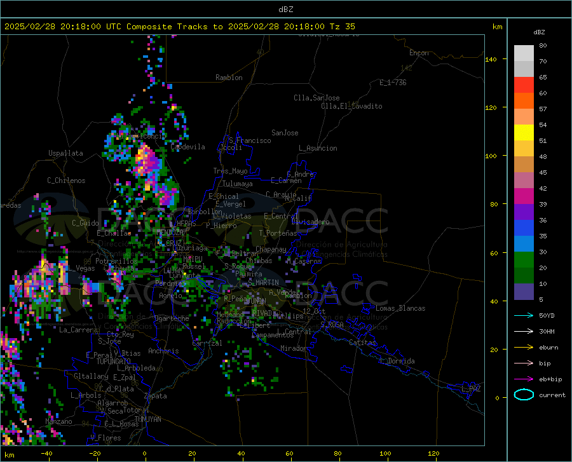Pick the gray swatch between 70 and 65
This screenshot has width=572, height=462.
(x=524, y=69)
